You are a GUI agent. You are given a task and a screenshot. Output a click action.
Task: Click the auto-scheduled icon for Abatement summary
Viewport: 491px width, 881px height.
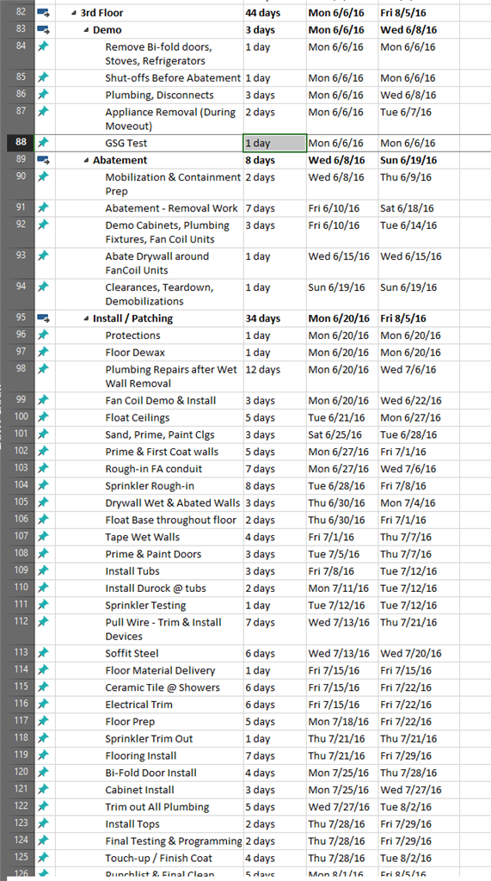coord(43,161)
